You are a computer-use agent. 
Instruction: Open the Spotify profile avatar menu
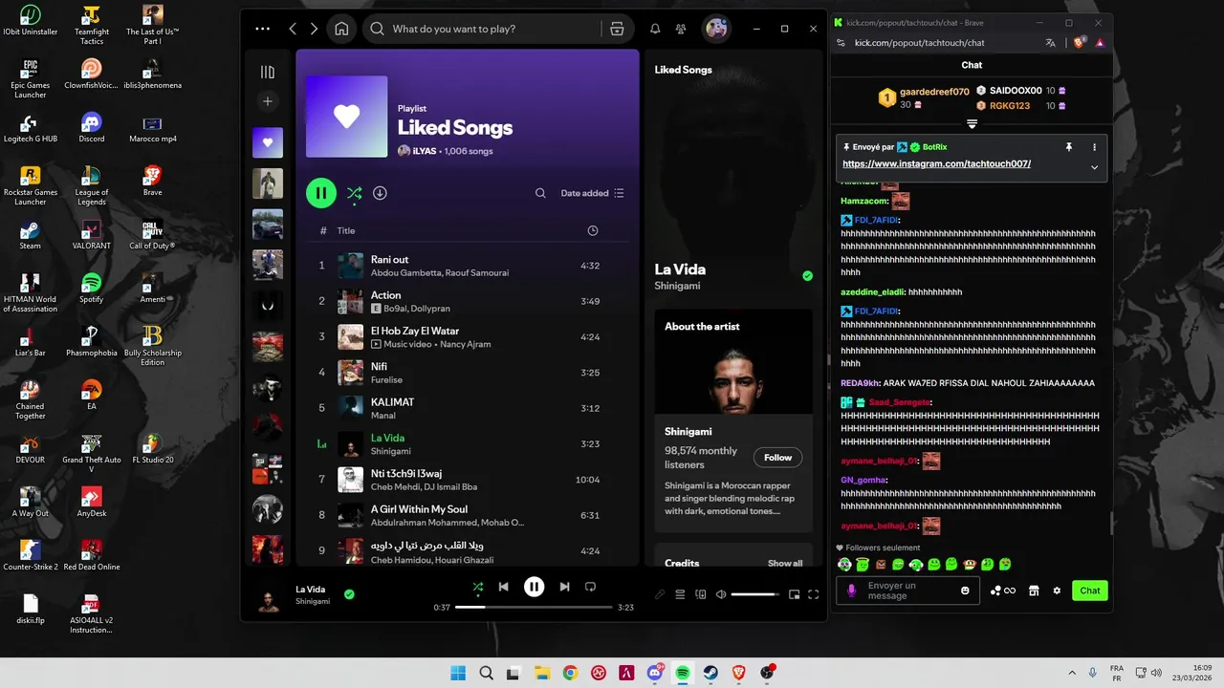point(716,29)
